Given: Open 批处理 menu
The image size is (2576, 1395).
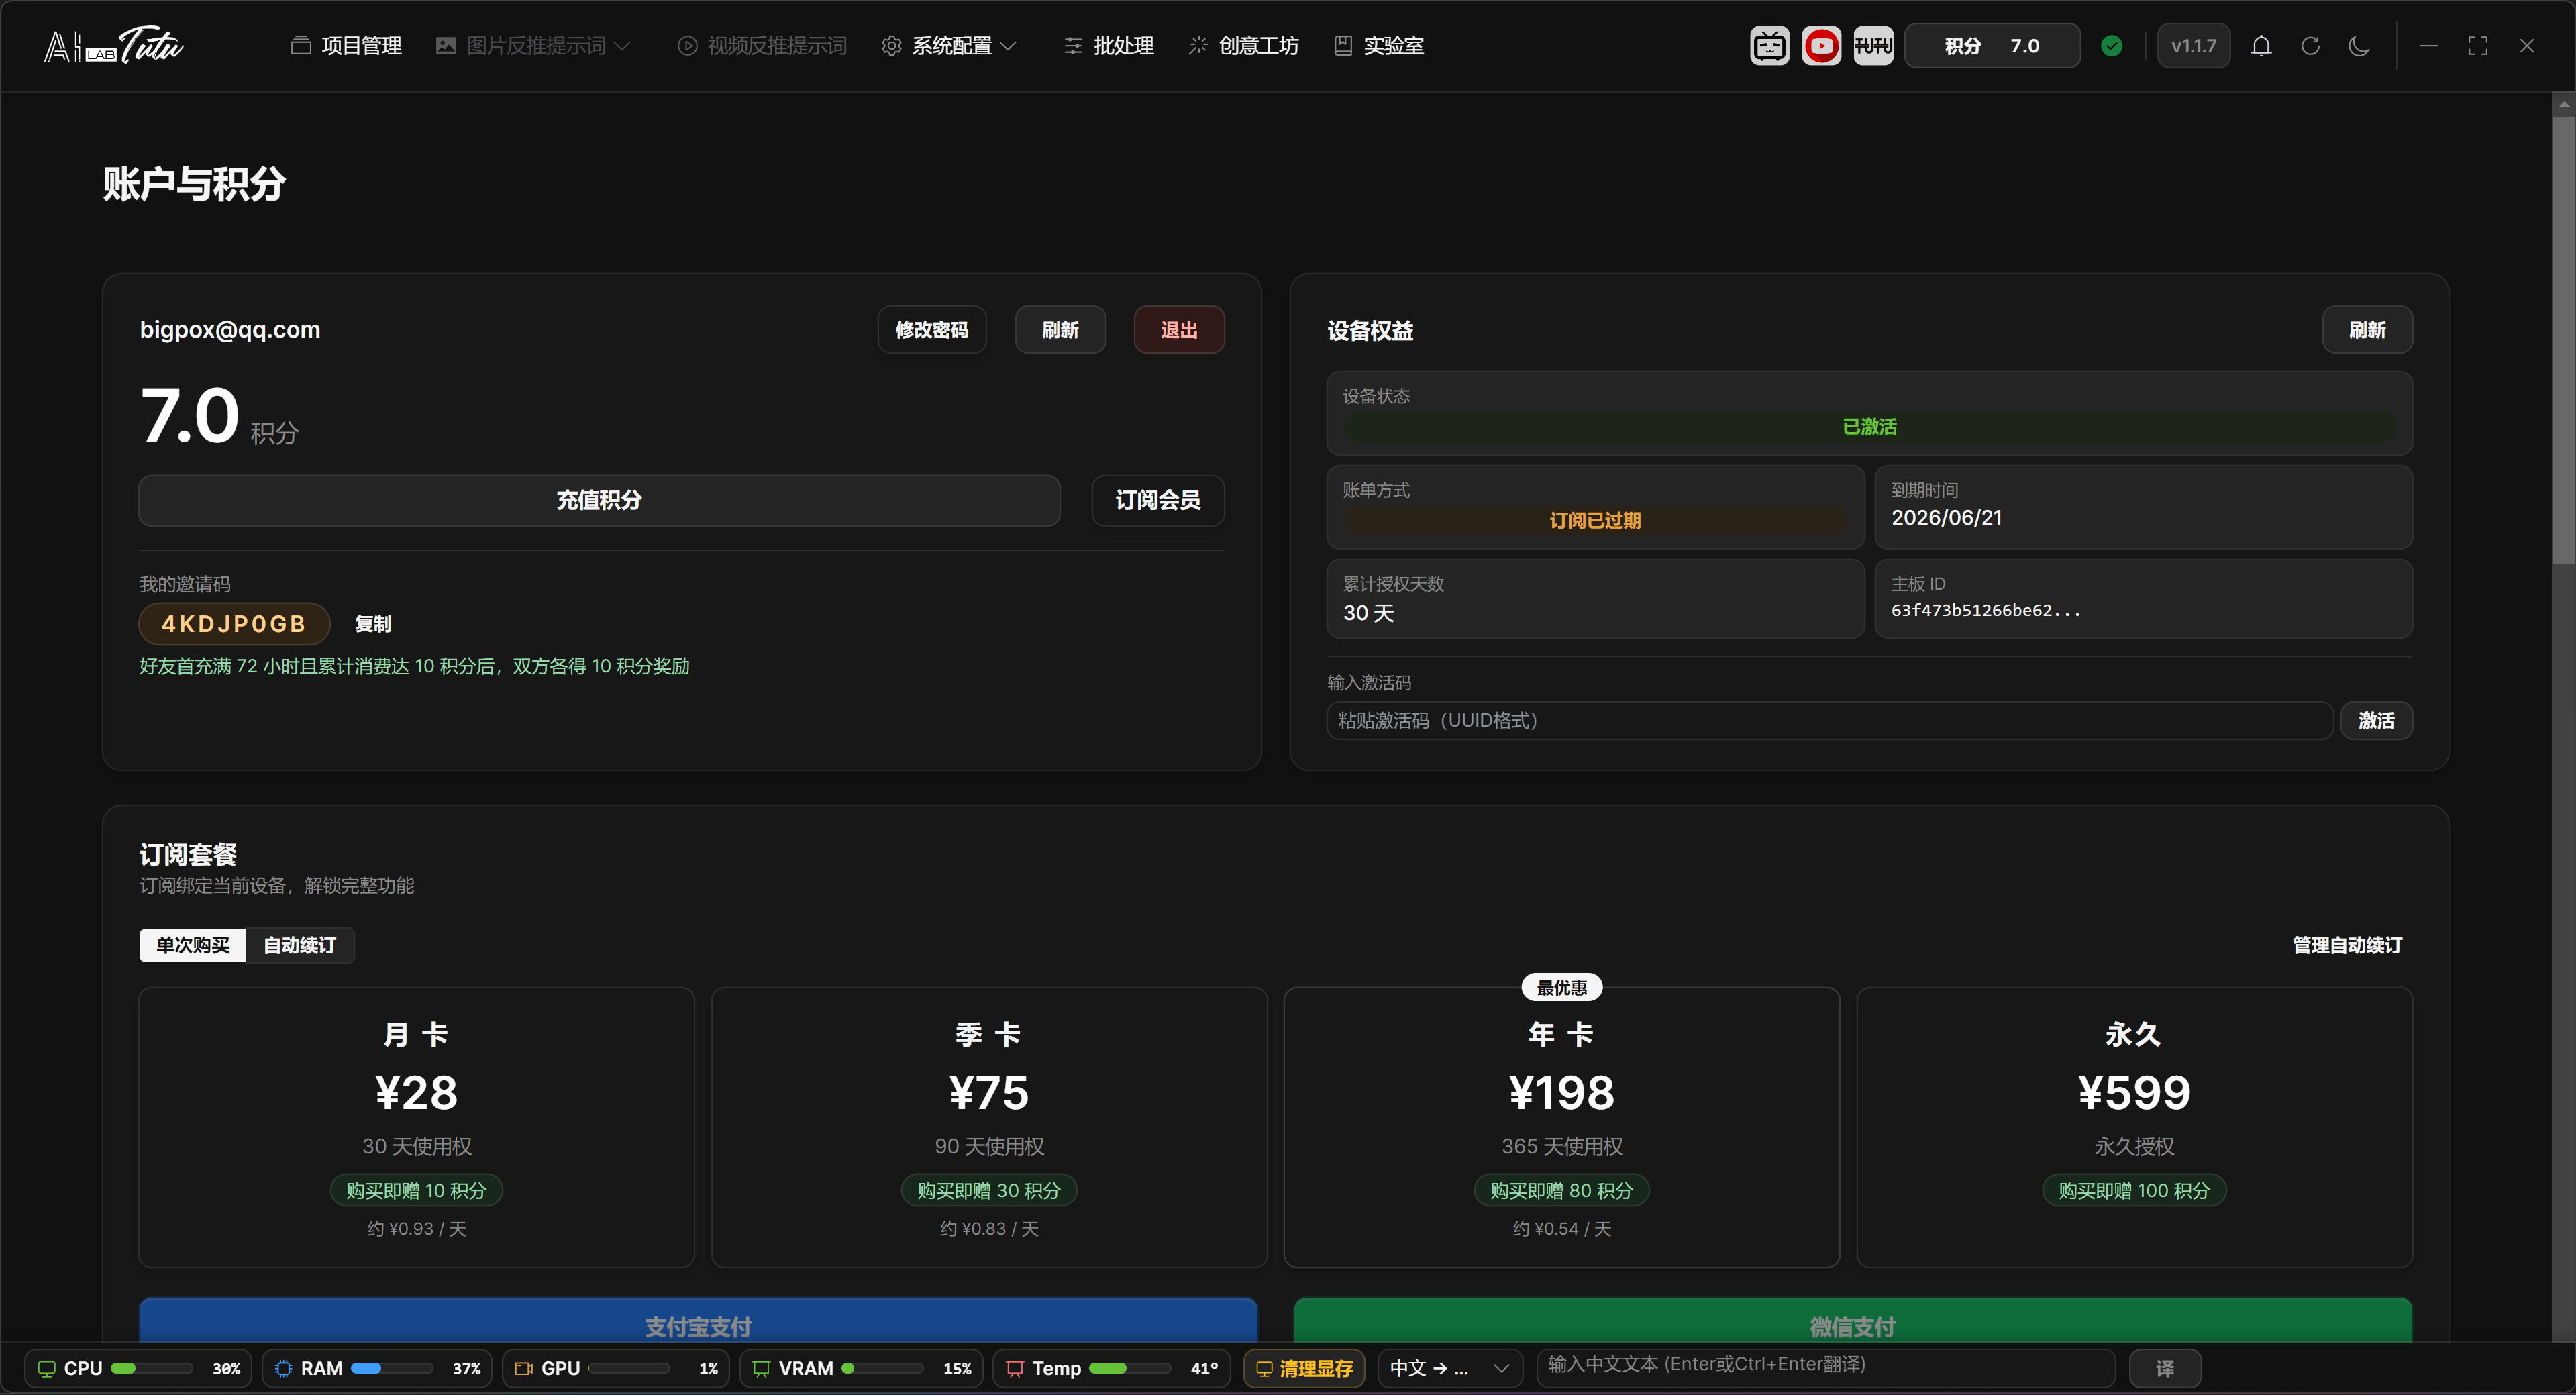Looking at the screenshot, I should pyautogui.click(x=1109, y=46).
